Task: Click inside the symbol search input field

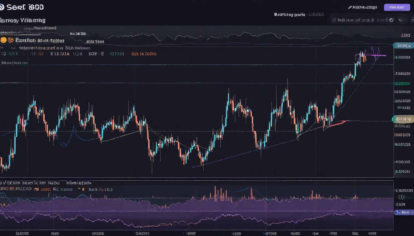Action: coord(363,20)
